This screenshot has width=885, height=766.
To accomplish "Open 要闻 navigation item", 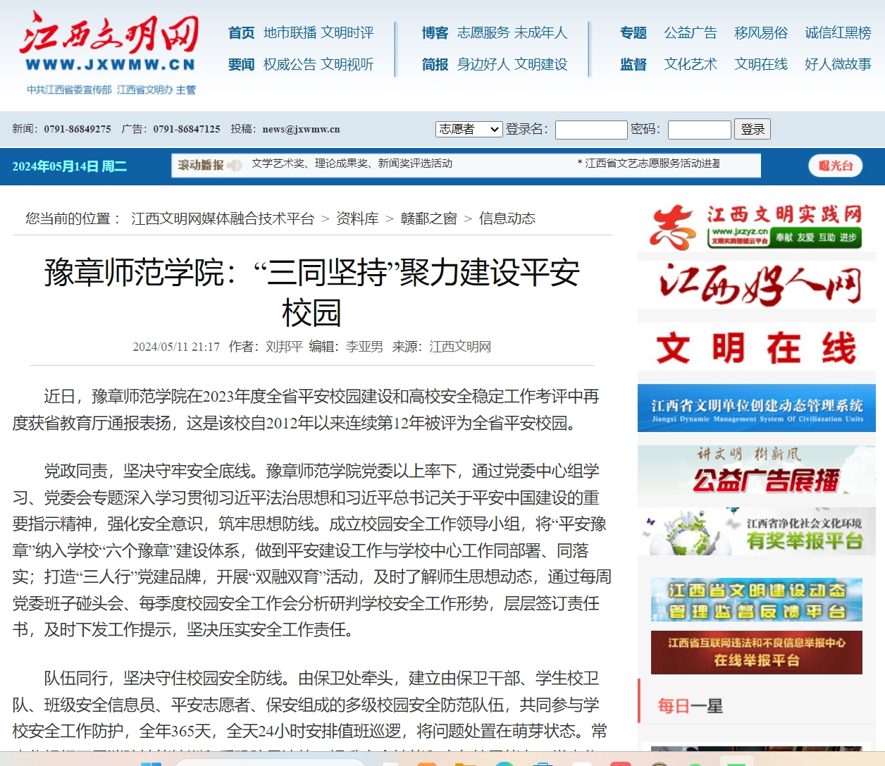I will point(241,64).
